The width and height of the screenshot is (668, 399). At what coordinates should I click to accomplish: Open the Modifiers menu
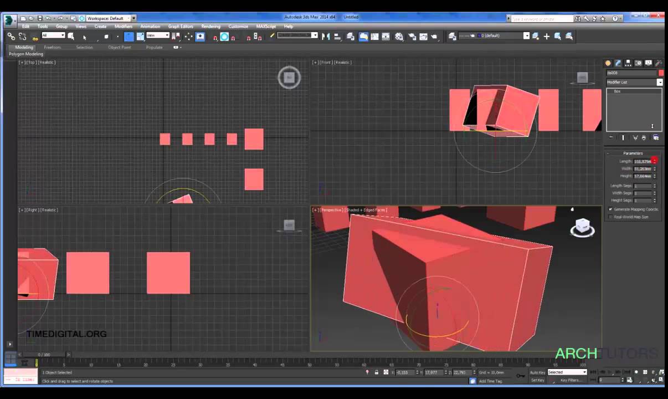(x=124, y=27)
